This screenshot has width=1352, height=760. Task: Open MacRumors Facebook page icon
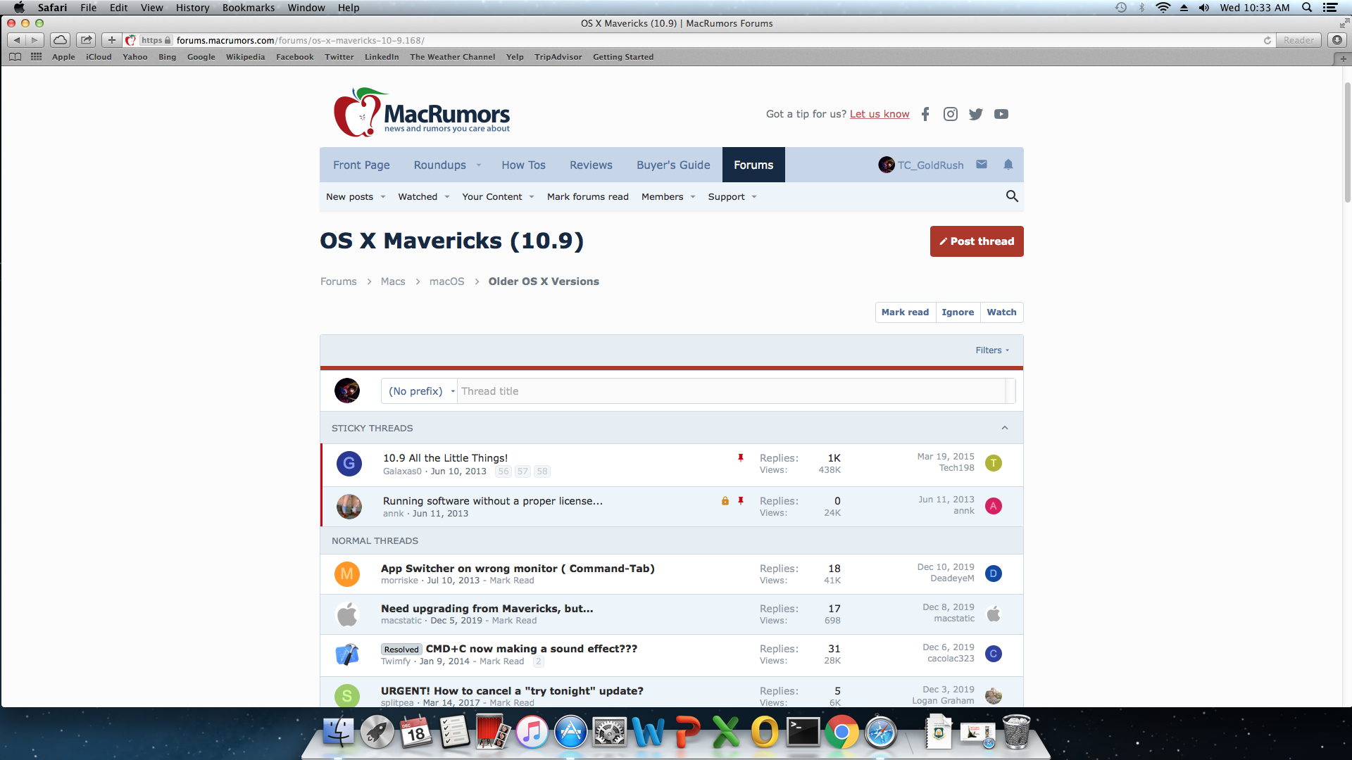tap(925, 114)
